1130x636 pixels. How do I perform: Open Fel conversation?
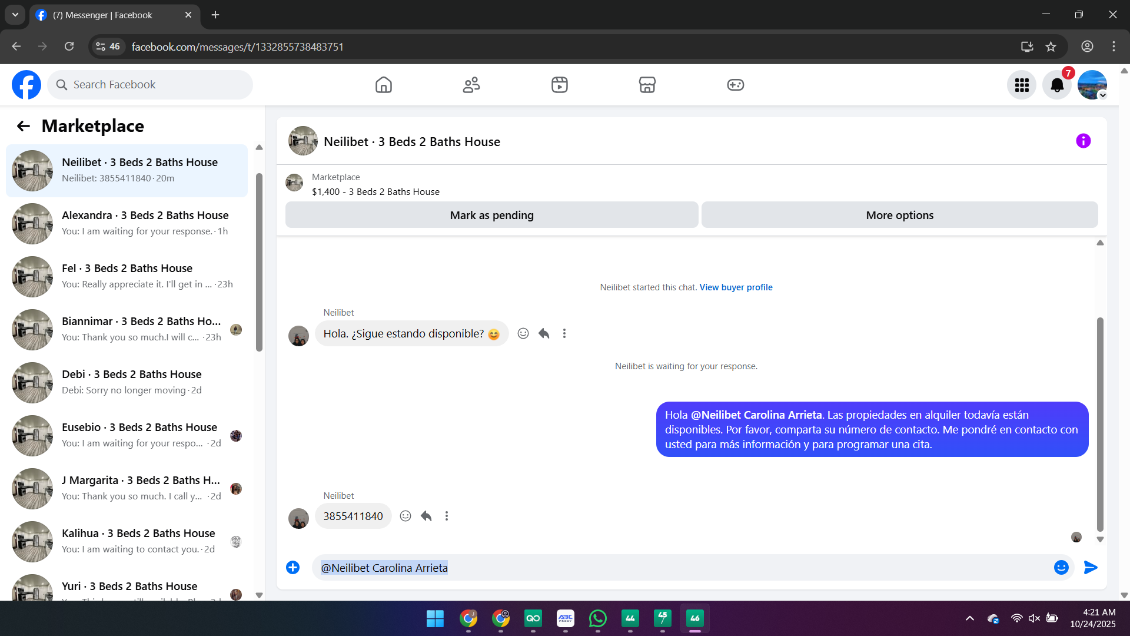[127, 277]
